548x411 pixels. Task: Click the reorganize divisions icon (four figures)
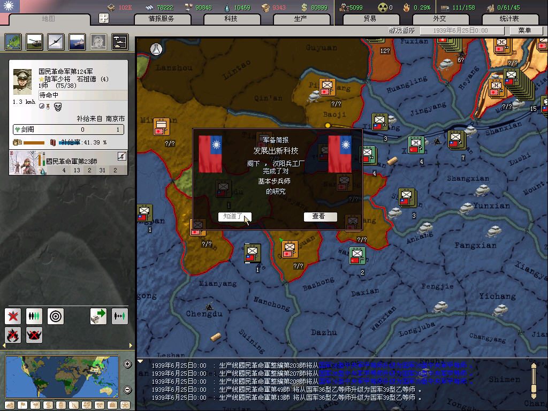click(x=34, y=316)
